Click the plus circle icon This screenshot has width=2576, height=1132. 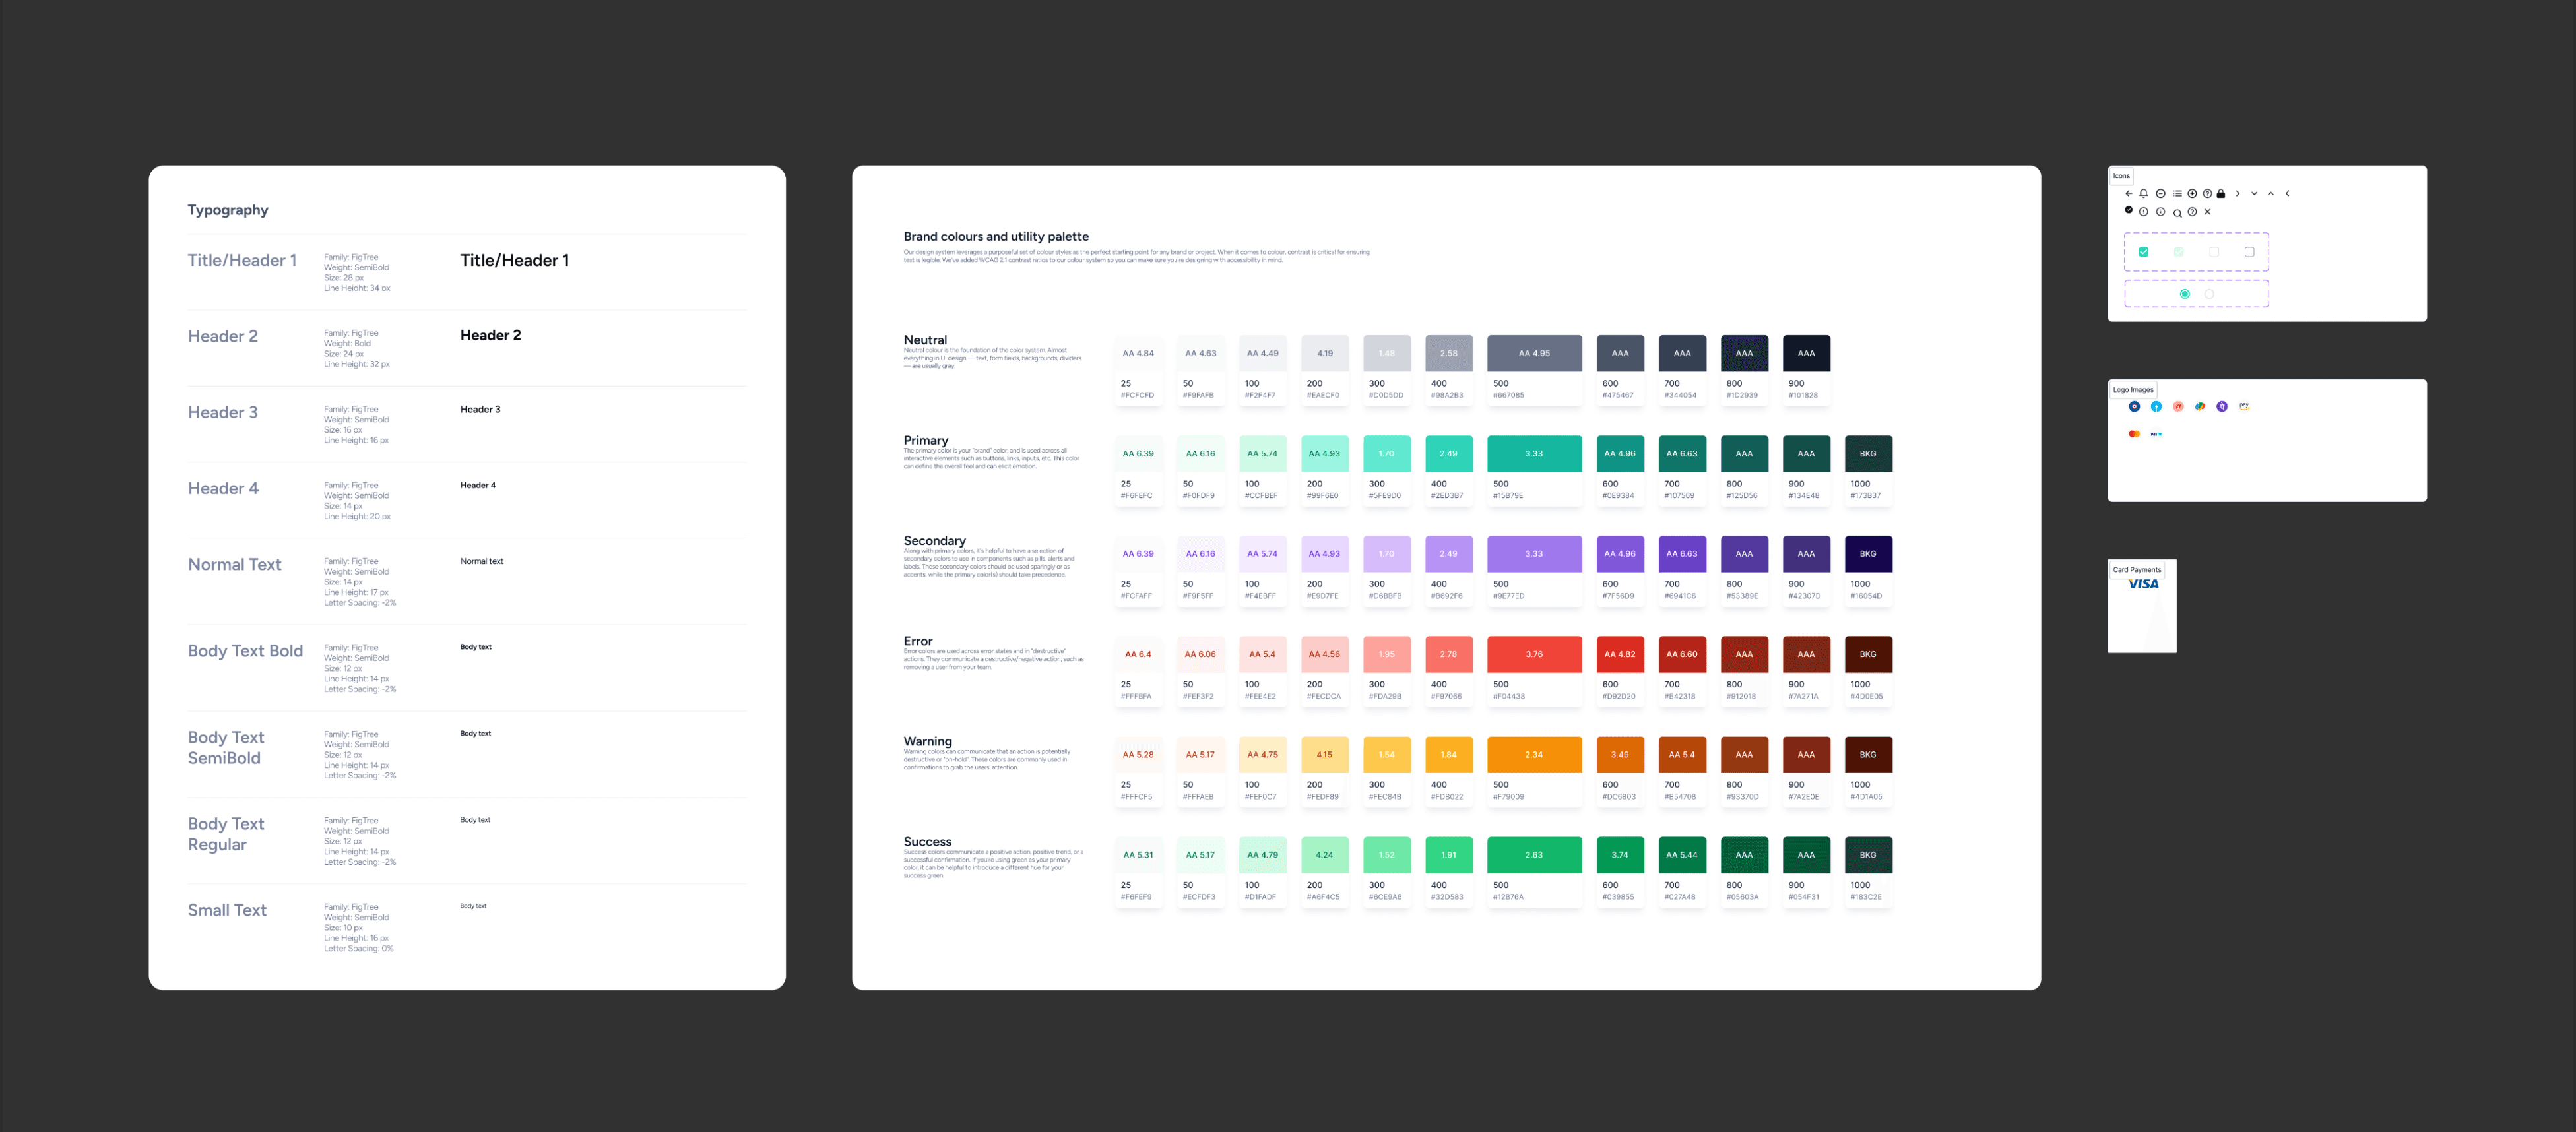[2192, 194]
